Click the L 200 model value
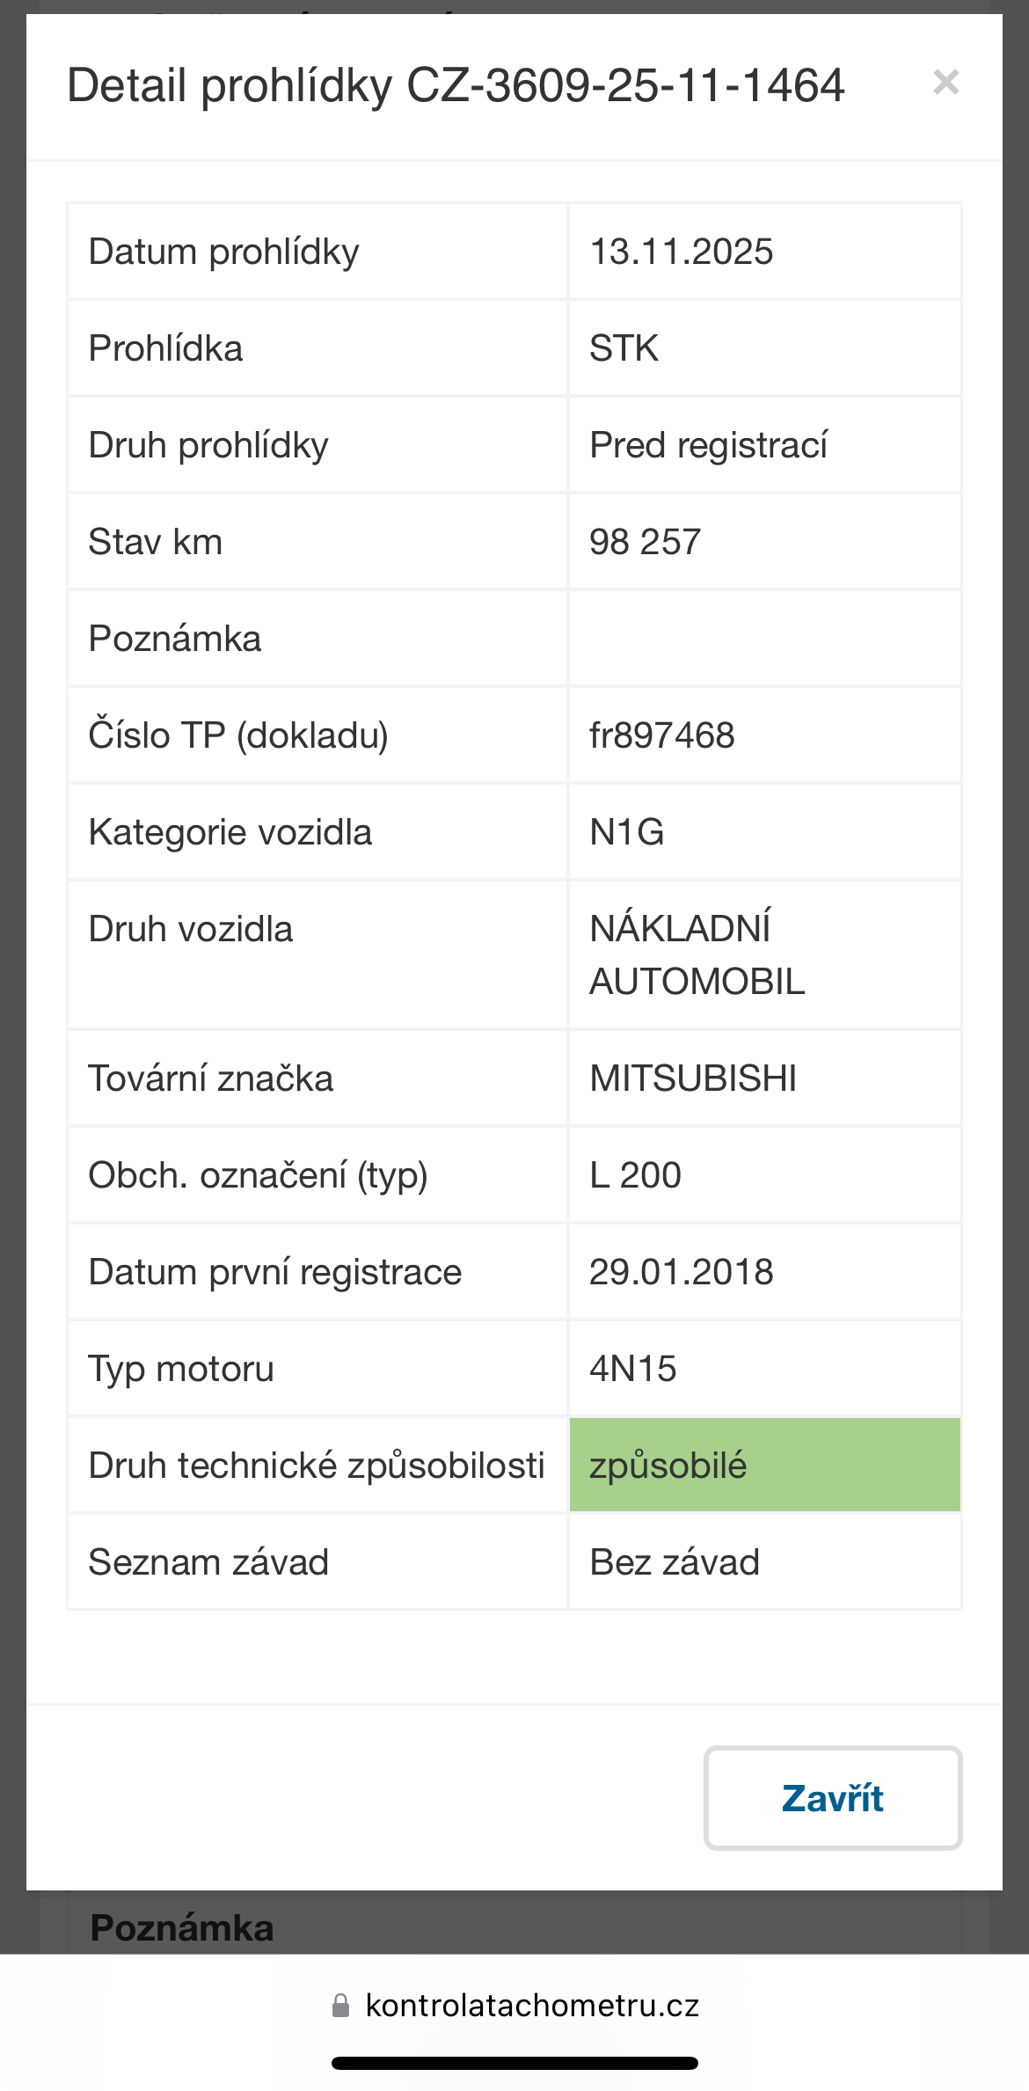The width and height of the screenshot is (1029, 2091). [x=635, y=1175]
